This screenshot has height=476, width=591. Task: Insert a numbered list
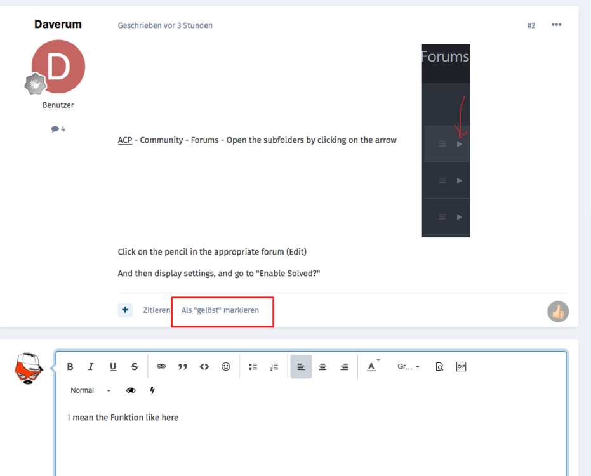tap(274, 367)
